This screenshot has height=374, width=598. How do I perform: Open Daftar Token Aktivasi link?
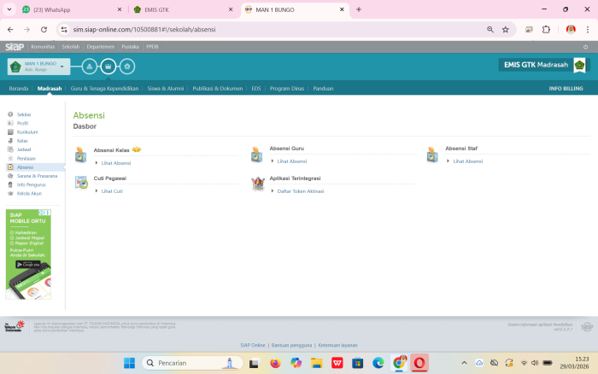301,191
